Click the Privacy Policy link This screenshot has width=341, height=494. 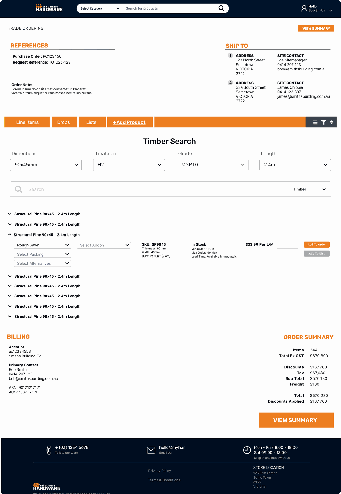159,471
